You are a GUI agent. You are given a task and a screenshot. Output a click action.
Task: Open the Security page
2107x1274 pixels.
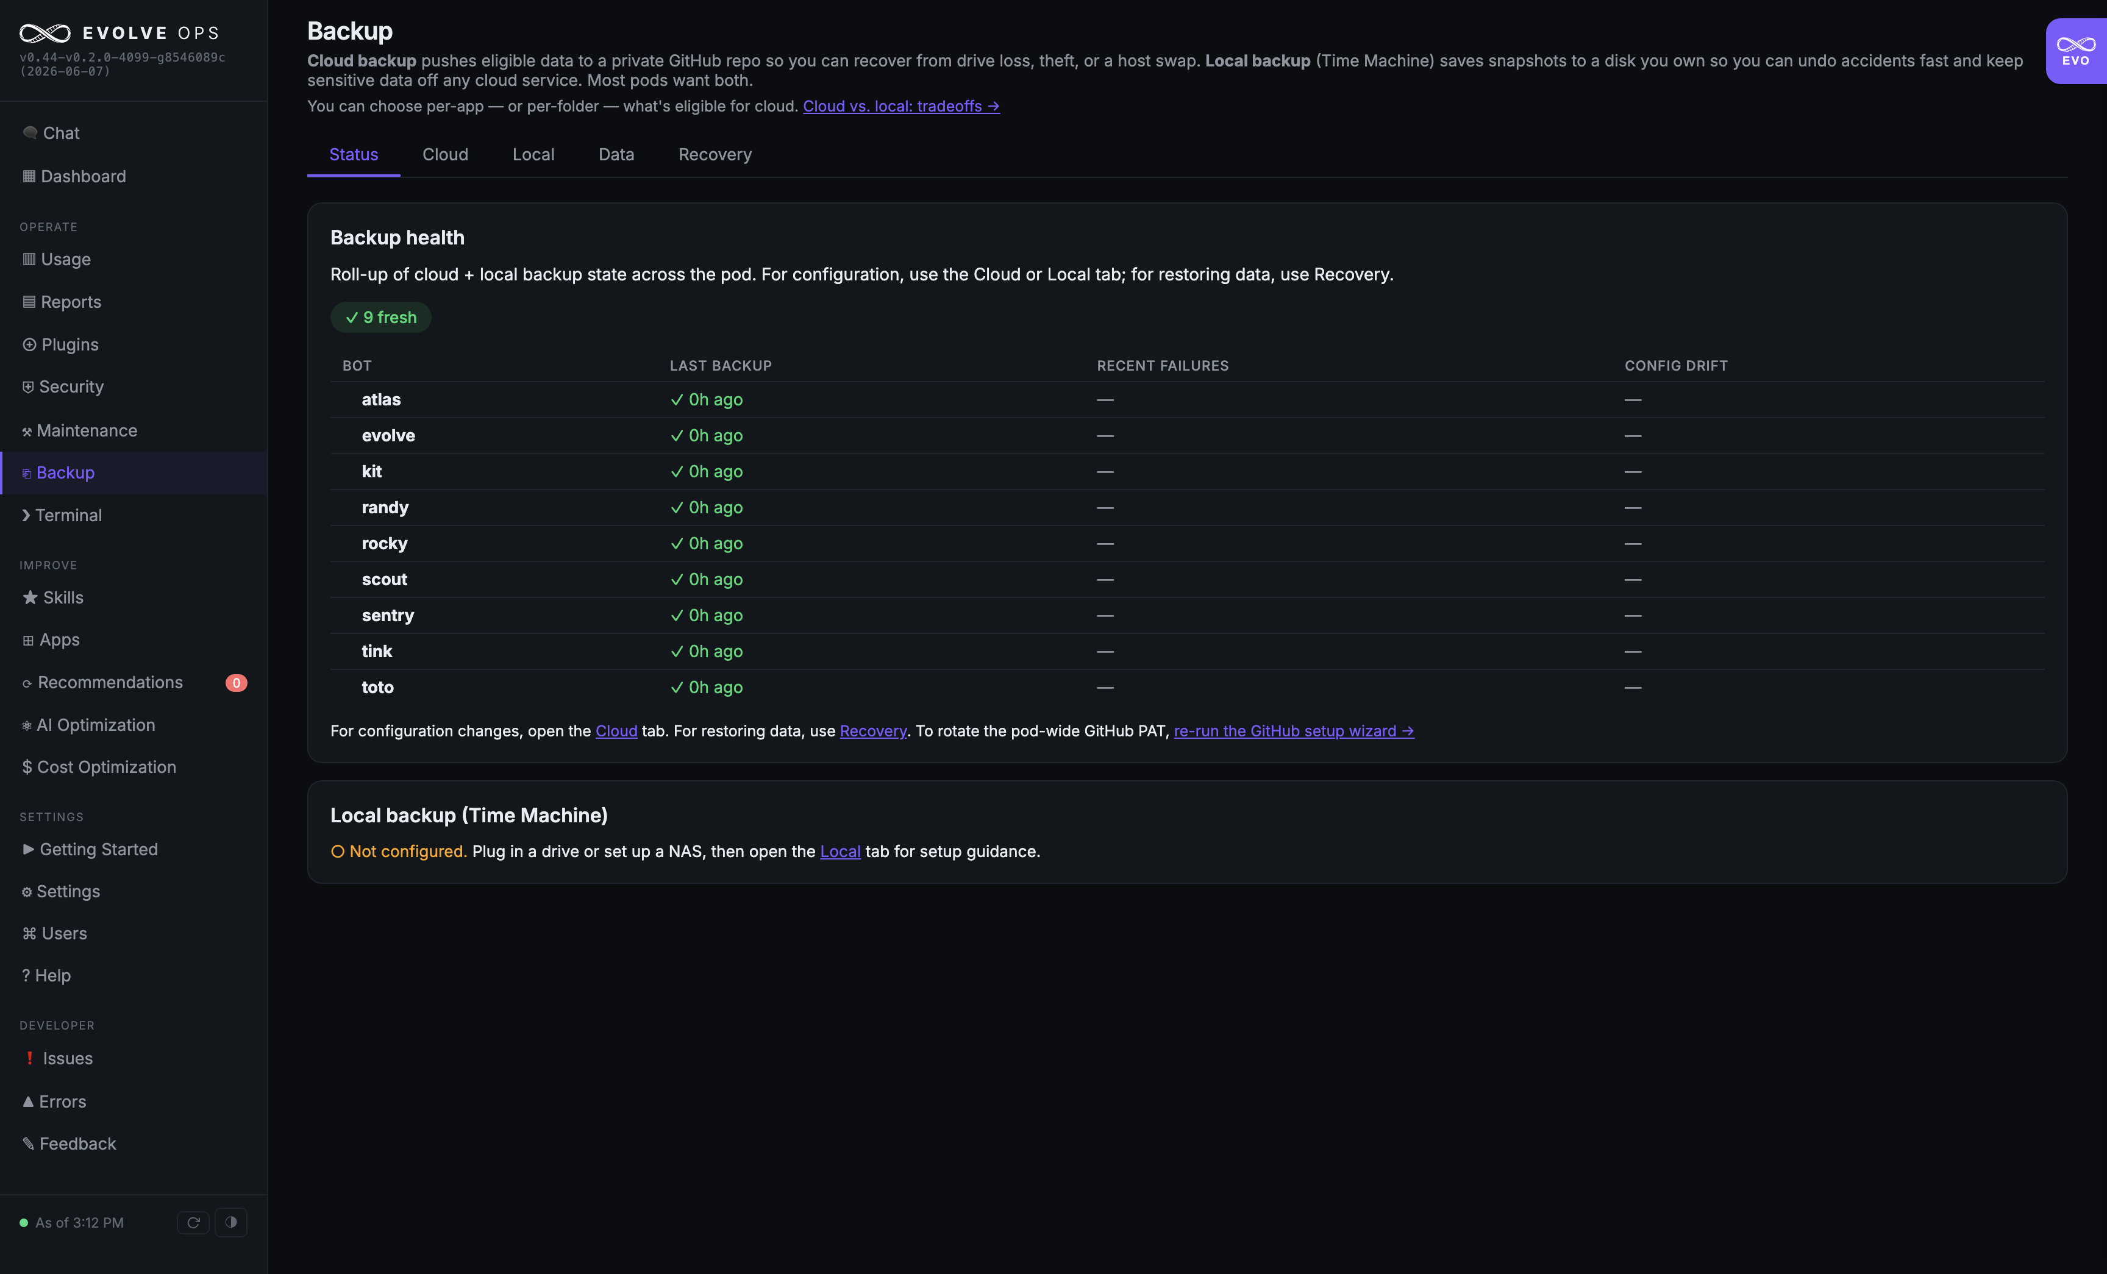pos(134,386)
